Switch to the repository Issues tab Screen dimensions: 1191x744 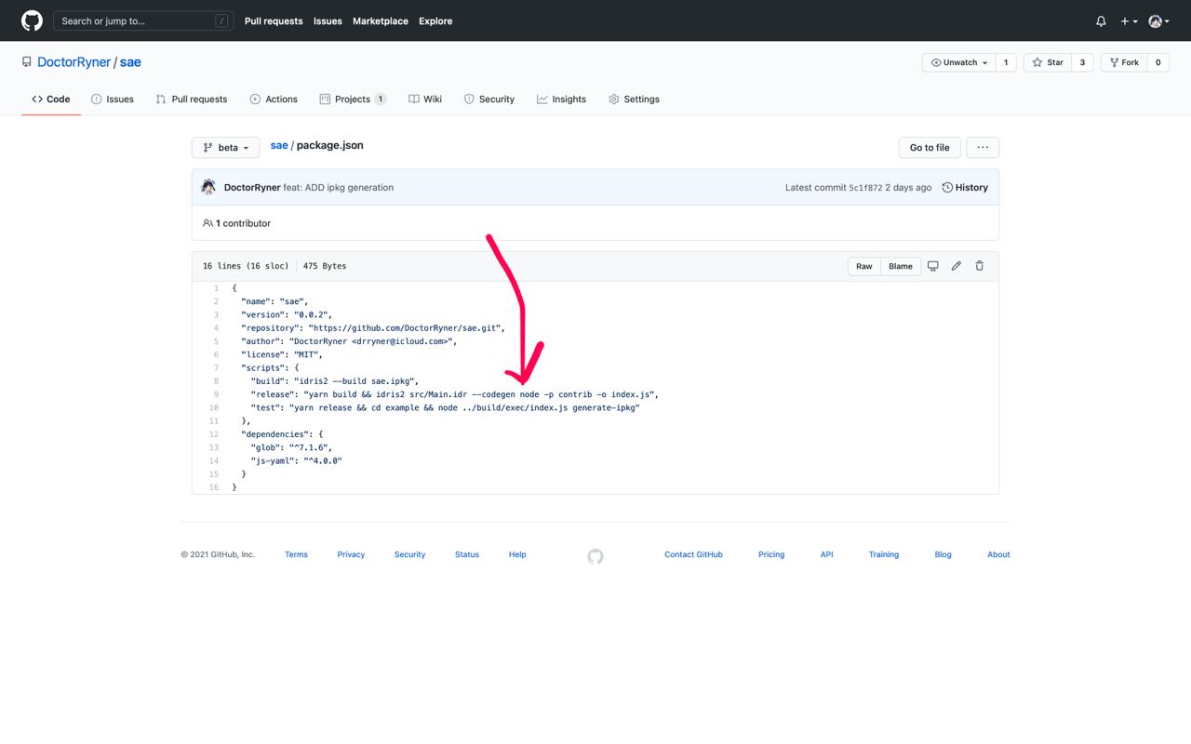pyautogui.click(x=113, y=99)
